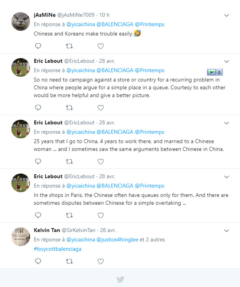240x287 pixels.
Task: Open the #boycottbalenciaga hashtag link
Action: pyautogui.click(x=57, y=249)
